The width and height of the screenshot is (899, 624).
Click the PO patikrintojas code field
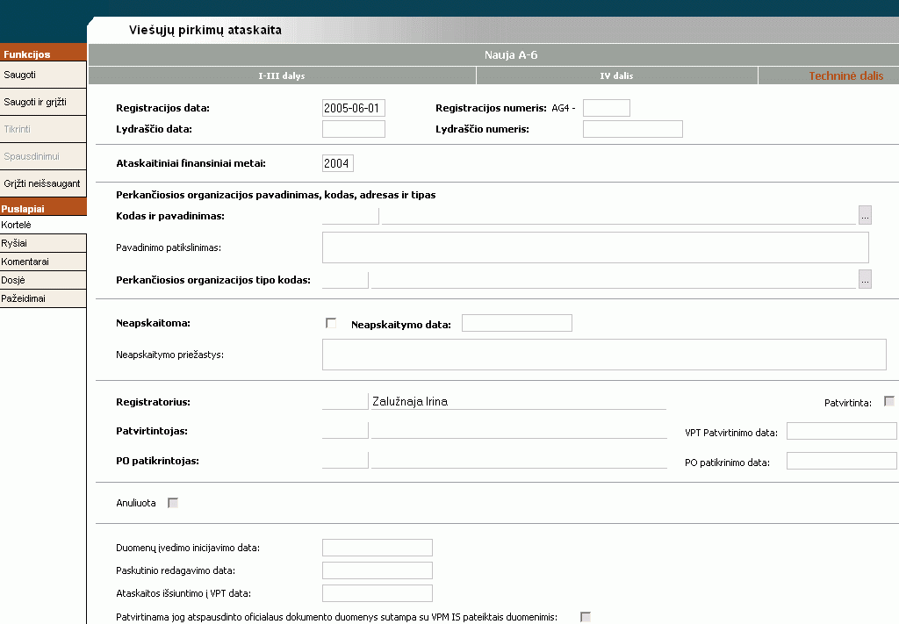coord(345,460)
